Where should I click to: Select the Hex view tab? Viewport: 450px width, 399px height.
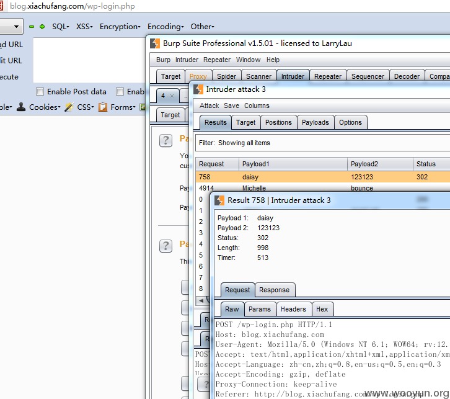pyautogui.click(x=322, y=309)
